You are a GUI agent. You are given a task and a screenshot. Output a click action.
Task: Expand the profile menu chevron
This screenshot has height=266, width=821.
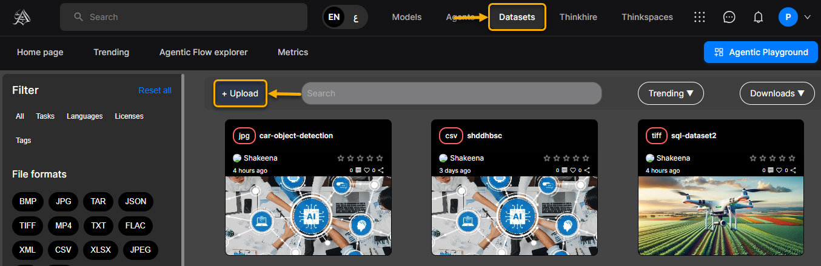point(807,17)
